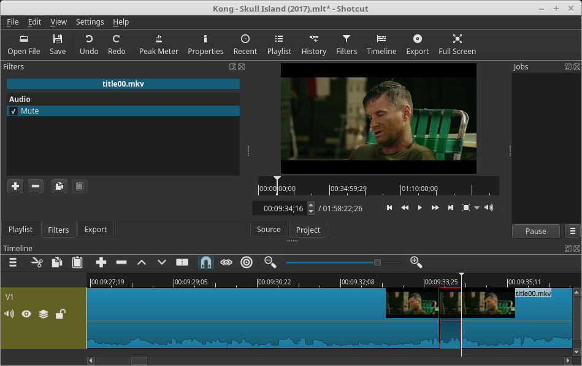Click the timeline zoom slider handle

click(x=377, y=262)
